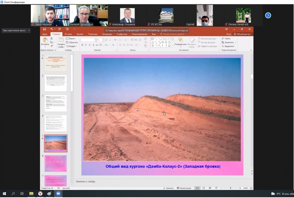Click the text direction icon in Абзац group
This screenshot has height=198, width=294.
click(x=146, y=39)
